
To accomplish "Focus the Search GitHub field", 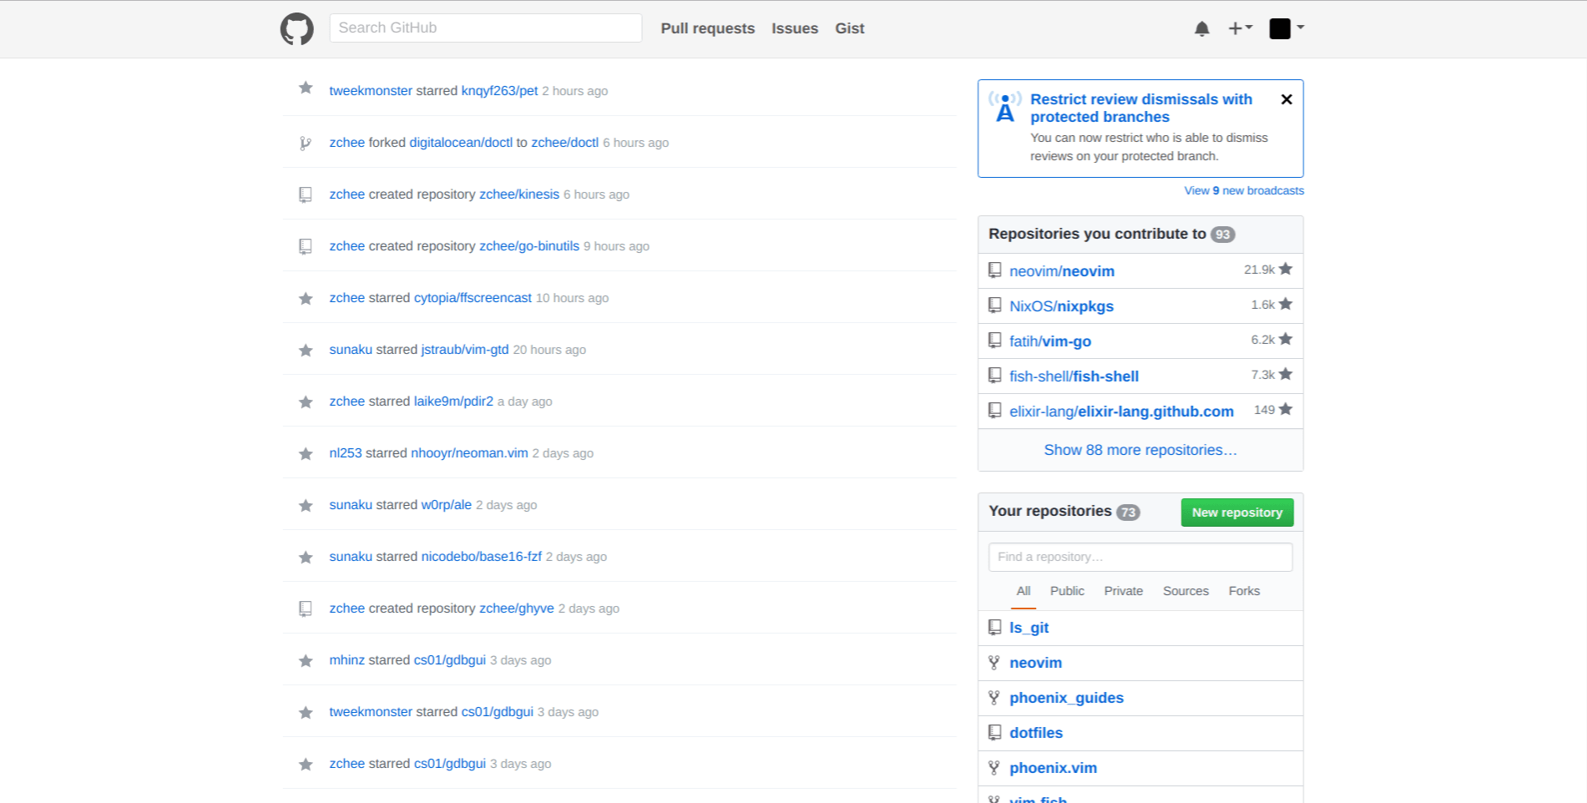I will point(485,28).
